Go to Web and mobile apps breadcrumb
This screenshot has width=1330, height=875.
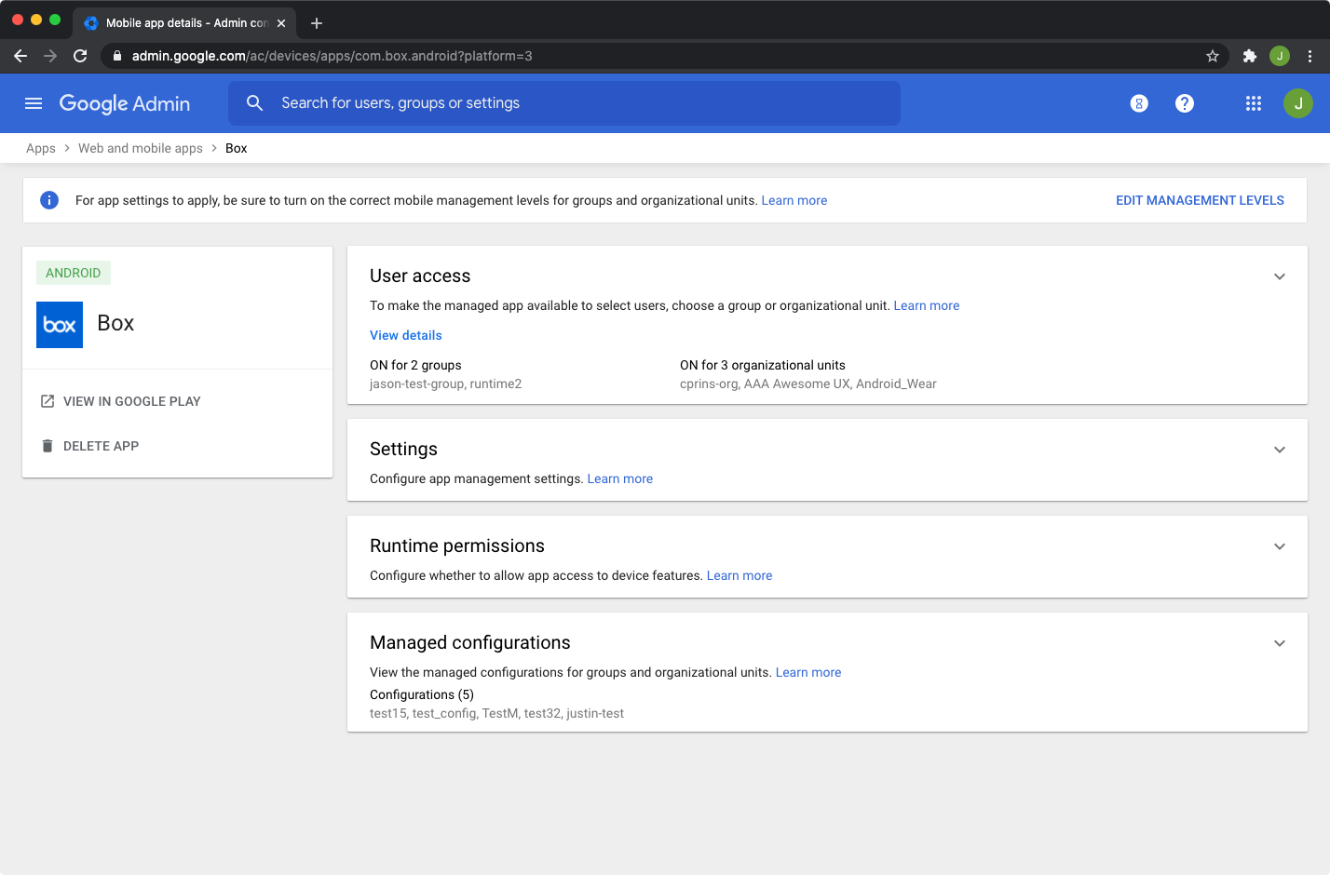[x=141, y=148]
